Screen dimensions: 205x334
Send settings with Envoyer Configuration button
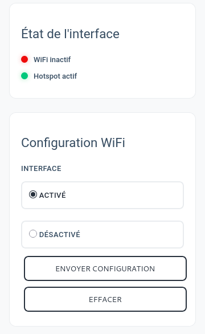click(x=105, y=268)
